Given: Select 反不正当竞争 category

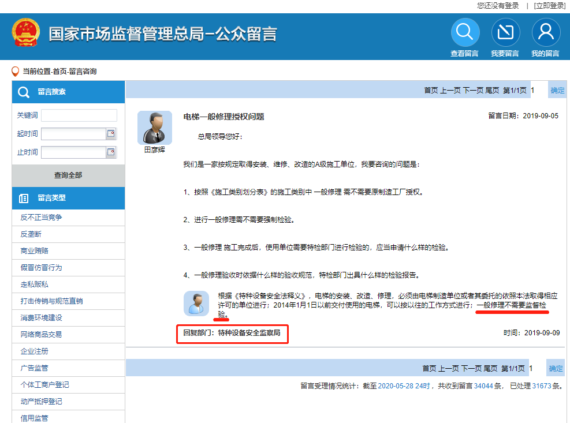Looking at the screenshot, I should tap(41, 218).
